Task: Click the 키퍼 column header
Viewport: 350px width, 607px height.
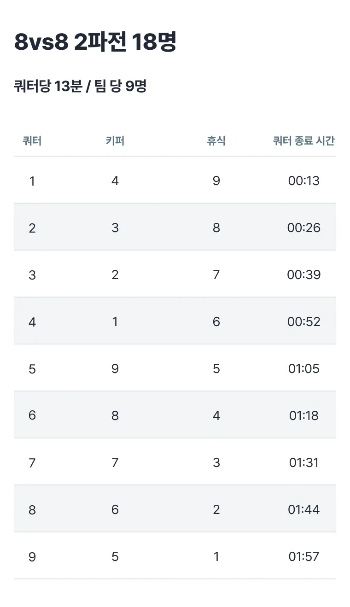Action: point(115,141)
